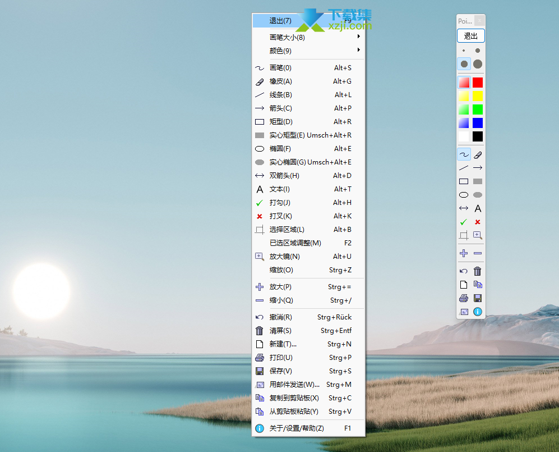Viewport: 559px width, 452px height.
Task: Click the 退出 button in the toolbar
Action: tap(470, 36)
